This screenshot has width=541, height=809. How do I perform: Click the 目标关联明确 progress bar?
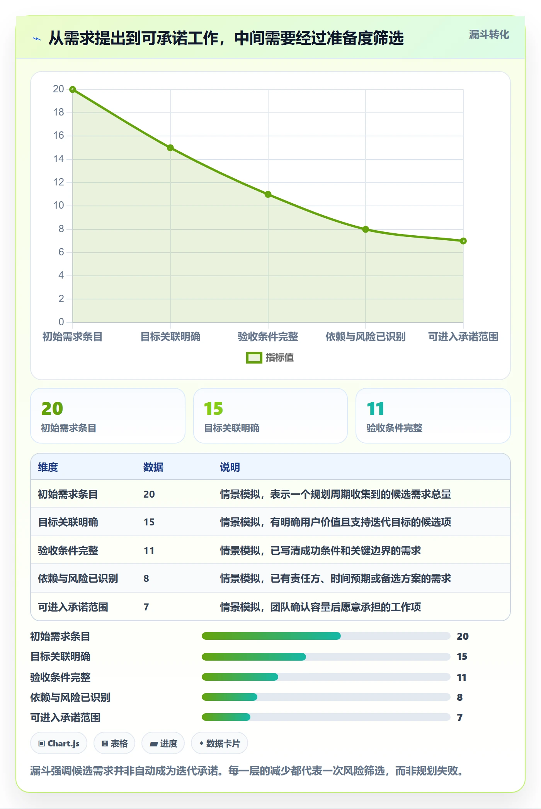pos(326,656)
